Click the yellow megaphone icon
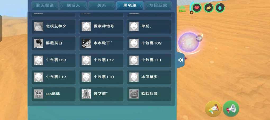270x120 pixels. pos(213,108)
